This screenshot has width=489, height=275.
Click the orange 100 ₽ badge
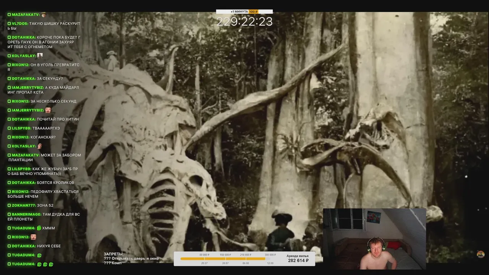click(x=254, y=12)
